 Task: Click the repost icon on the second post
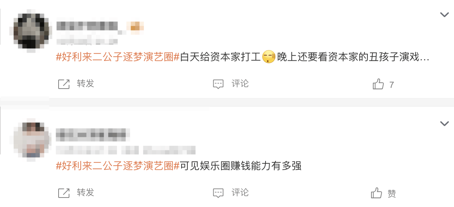pos(64,193)
